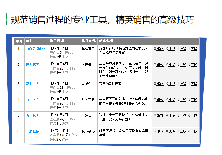Click delete X icon in row 2 满月祝贺
This screenshot has width=222, height=155.
167,64
